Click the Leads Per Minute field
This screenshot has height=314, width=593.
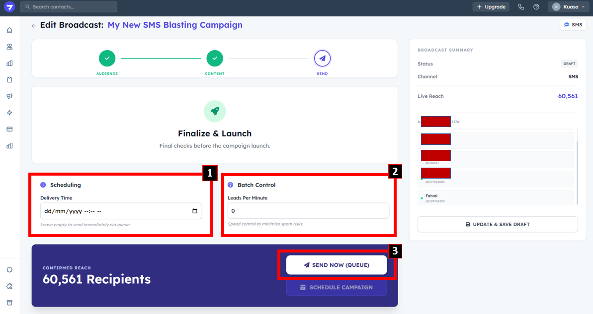(x=308, y=211)
